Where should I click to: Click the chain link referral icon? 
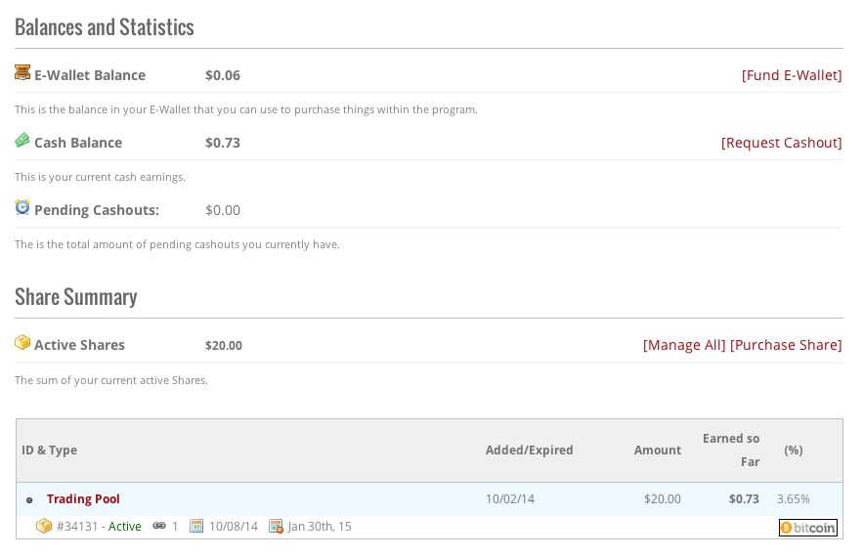click(159, 526)
